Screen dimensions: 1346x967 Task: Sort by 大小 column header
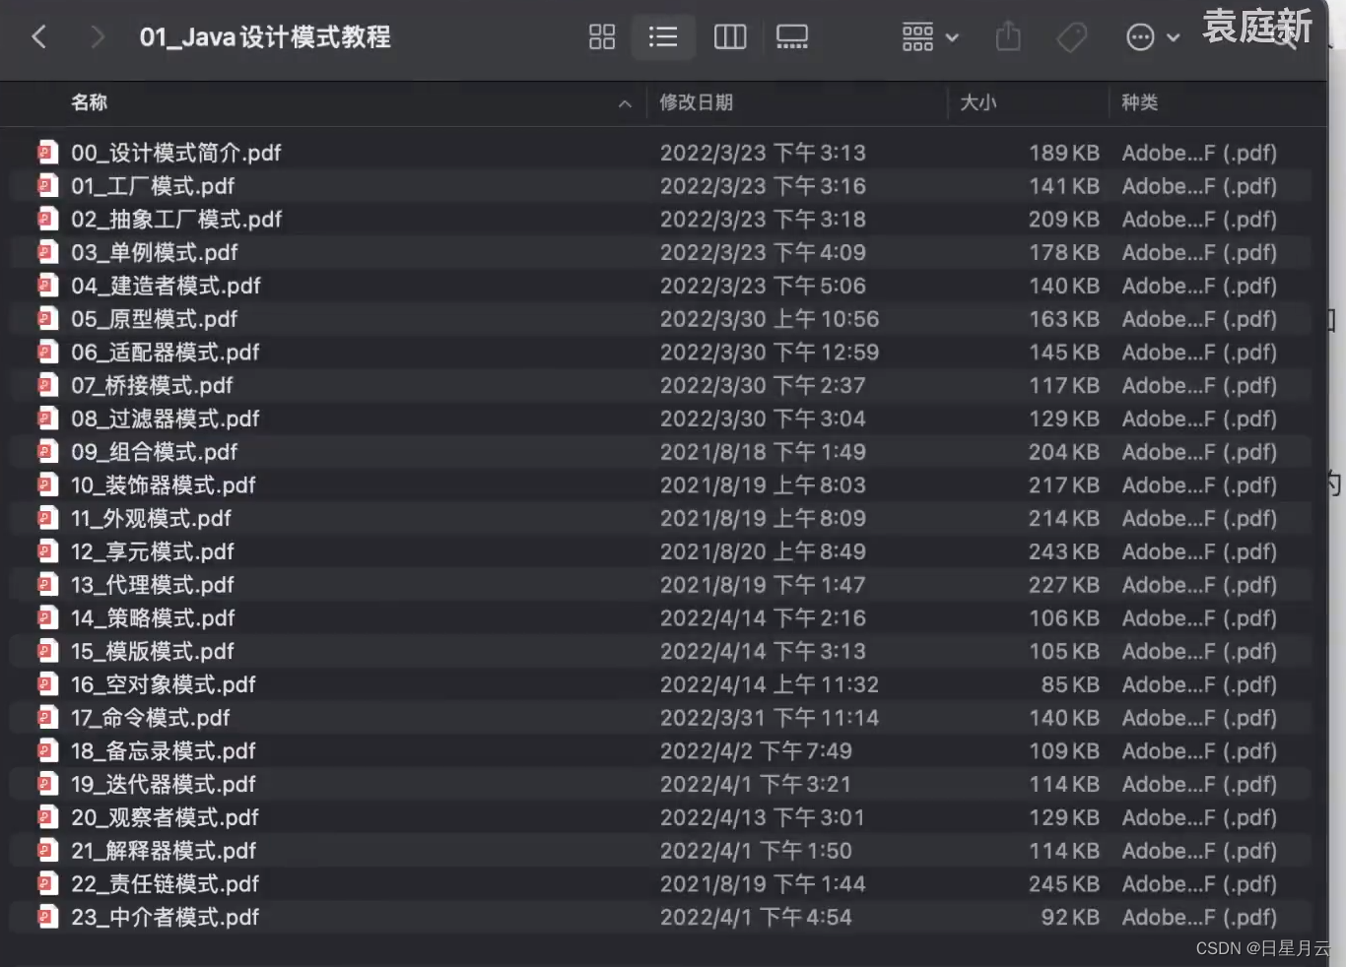point(978,102)
